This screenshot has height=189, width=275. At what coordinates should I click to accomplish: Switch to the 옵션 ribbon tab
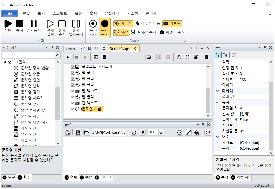click(x=78, y=13)
